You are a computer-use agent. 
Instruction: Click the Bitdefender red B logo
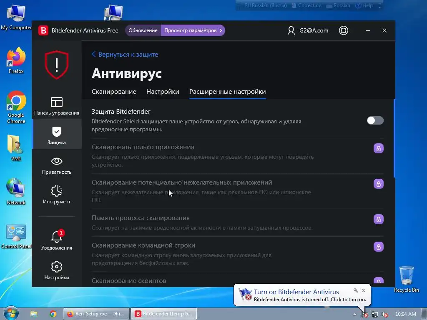pos(43,30)
